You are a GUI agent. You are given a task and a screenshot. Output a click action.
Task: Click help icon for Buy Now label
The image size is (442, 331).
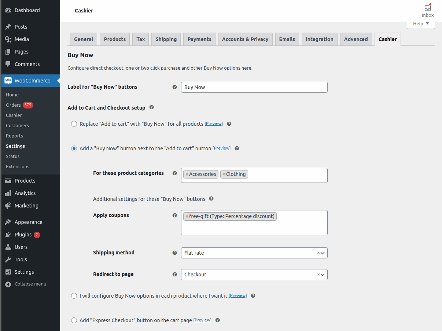174,87
